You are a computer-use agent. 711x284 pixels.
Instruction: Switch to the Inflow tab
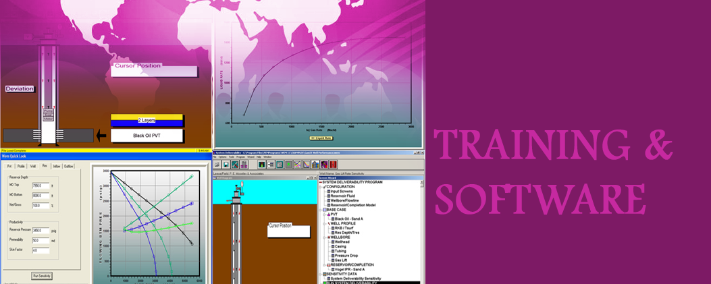click(57, 166)
